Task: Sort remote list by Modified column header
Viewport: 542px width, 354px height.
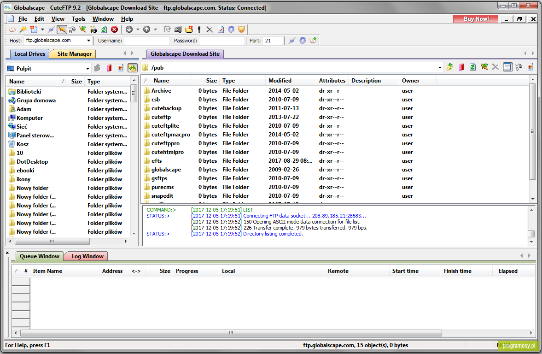Action: pyautogui.click(x=291, y=81)
